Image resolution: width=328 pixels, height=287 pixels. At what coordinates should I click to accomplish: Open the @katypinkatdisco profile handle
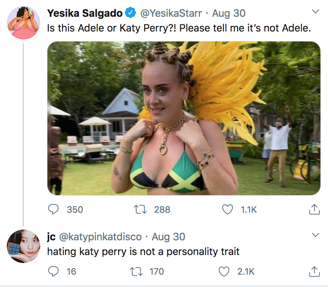[x=100, y=237]
